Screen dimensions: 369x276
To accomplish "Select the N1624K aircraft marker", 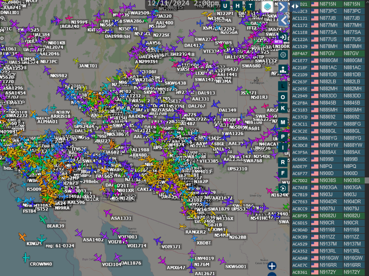I will [270, 191].
